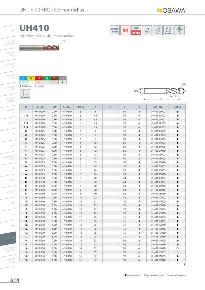205x290 pixels.
Task: Click the CR Tol. column header
Action: coord(67,107)
